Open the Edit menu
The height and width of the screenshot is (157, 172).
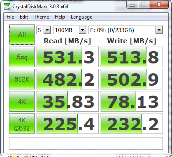pyautogui.click(x=24, y=17)
